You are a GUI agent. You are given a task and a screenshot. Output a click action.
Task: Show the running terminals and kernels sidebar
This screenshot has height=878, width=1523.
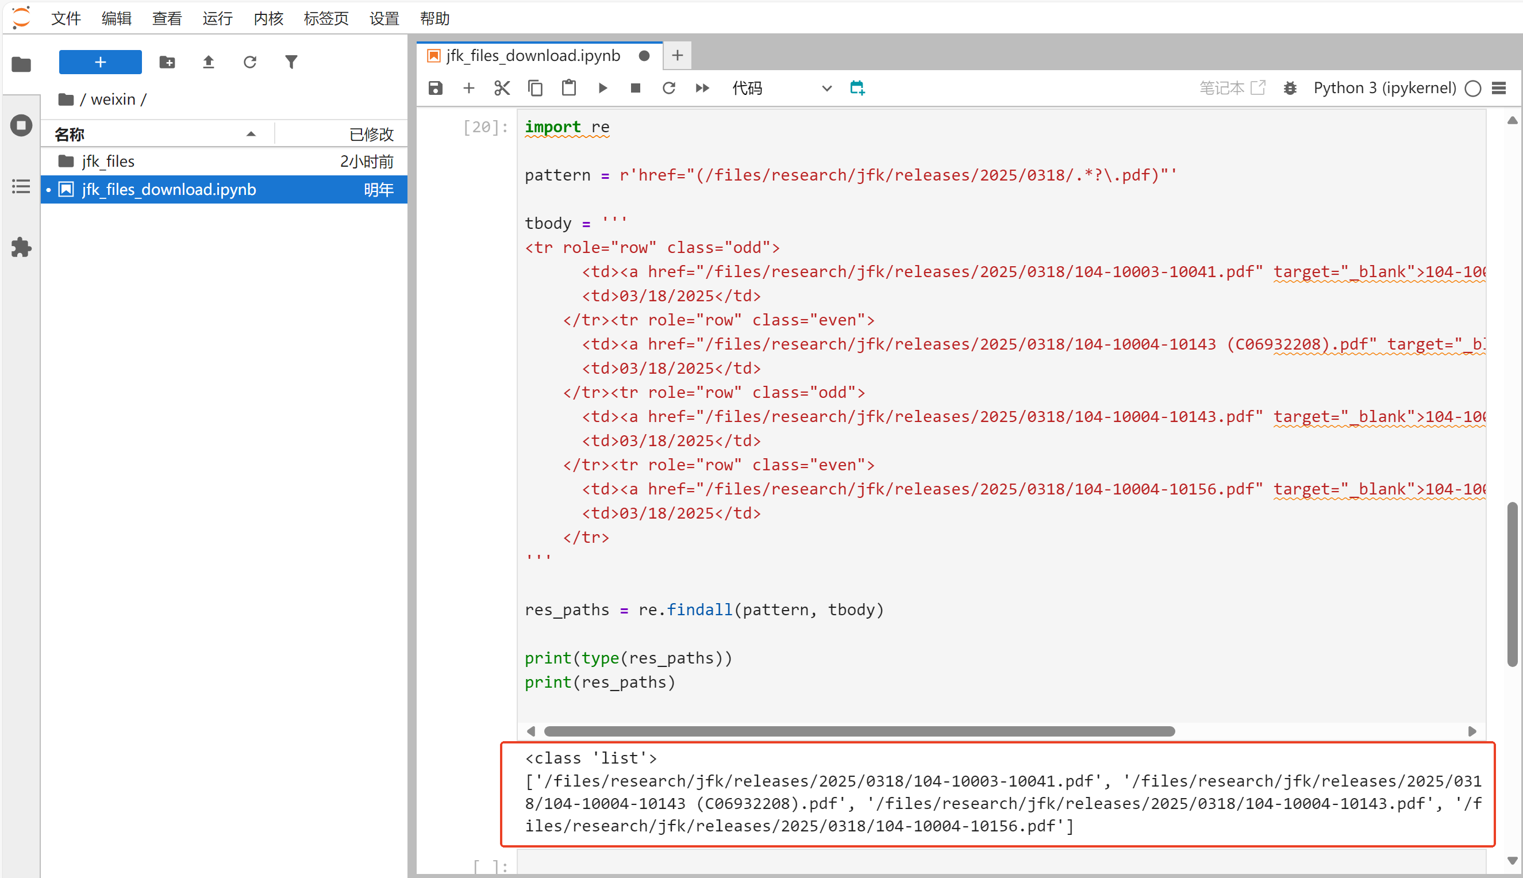coord(21,125)
